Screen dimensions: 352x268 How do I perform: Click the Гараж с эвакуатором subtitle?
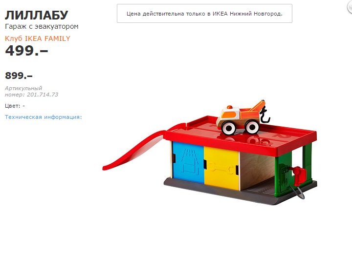click(x=42, y=26)
